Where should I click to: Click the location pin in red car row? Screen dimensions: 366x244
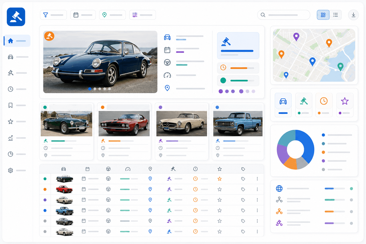pyautogui.click(x=150, y=189)
